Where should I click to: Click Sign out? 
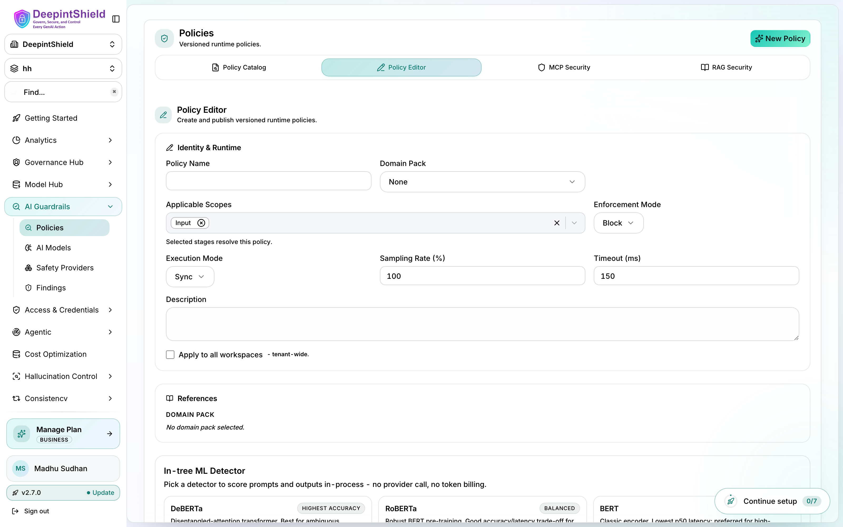(x=31, y=511)
